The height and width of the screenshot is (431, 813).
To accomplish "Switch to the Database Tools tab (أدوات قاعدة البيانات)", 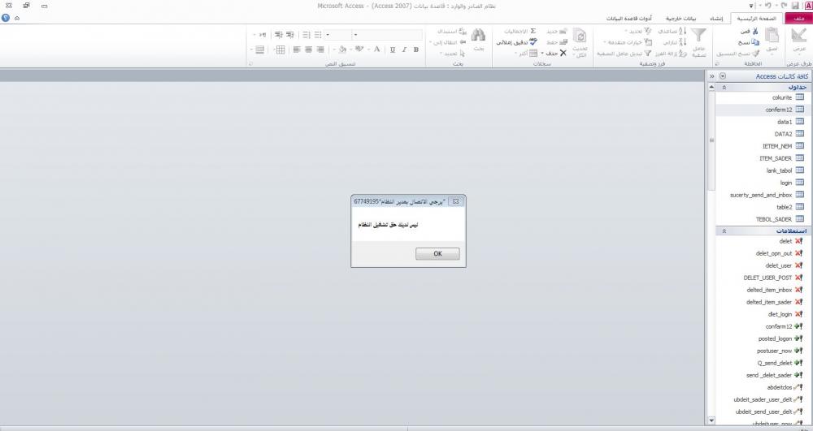I will (629, 19).
